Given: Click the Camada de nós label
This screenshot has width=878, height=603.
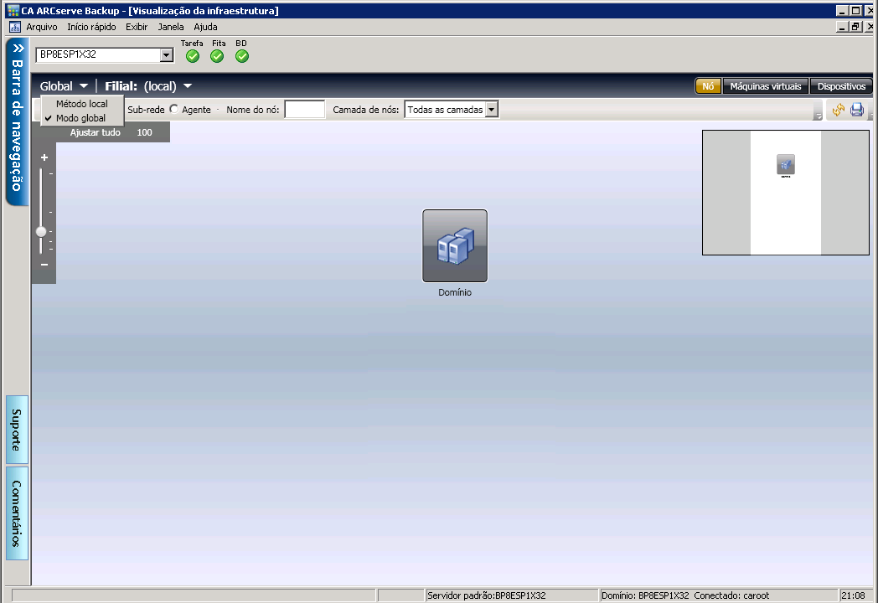Looking at the screenshot, I should click(365, 110).
